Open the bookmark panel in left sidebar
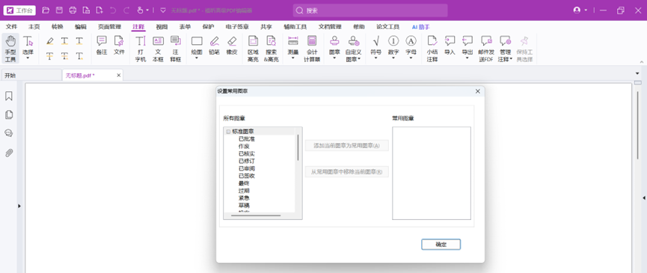The image size is (647, 273). (9, 96)
